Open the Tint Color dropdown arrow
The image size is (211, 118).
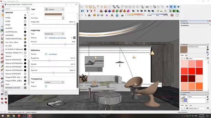(x=63, y=18)
